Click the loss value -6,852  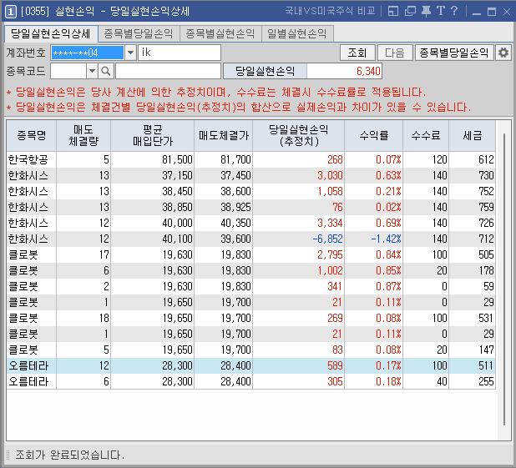pos(328,239)
